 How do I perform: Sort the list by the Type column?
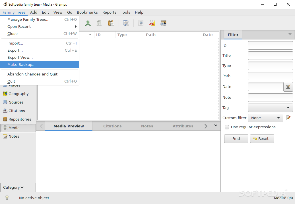(130, 35)
